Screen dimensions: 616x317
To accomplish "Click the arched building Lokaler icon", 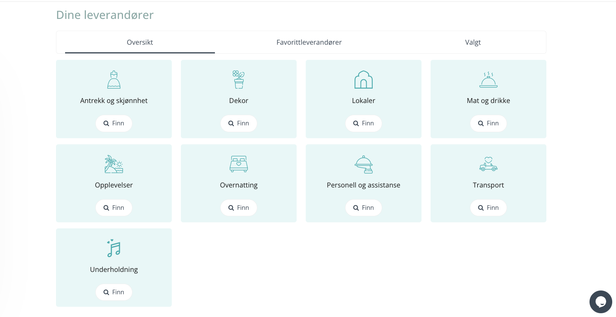I will (x=364, y=80).
